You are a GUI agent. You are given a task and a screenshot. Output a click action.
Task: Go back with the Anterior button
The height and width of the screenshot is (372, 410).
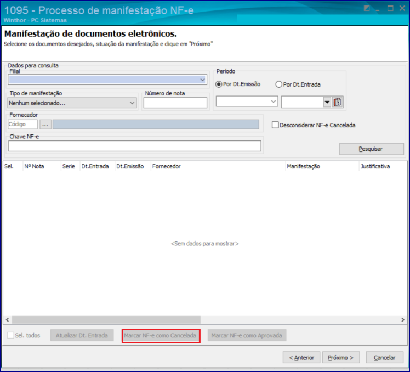click(x=301, y=357)
